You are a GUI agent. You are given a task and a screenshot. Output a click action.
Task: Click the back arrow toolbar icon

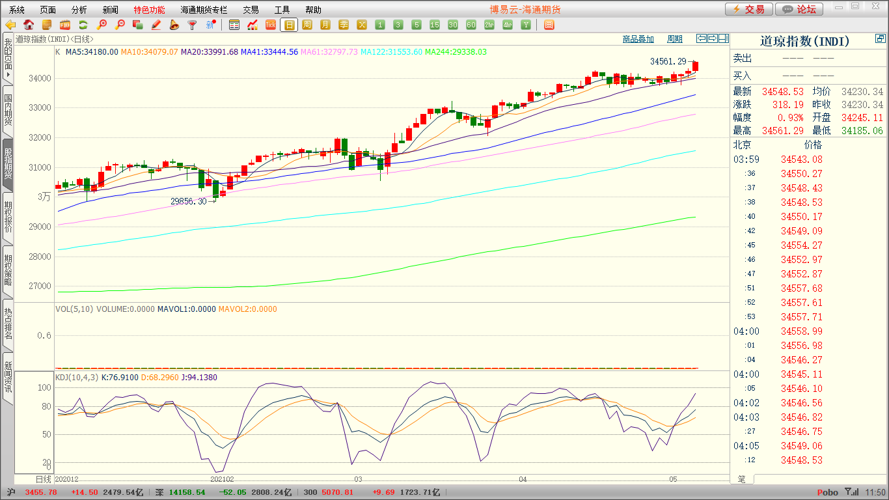coord(10,25)
